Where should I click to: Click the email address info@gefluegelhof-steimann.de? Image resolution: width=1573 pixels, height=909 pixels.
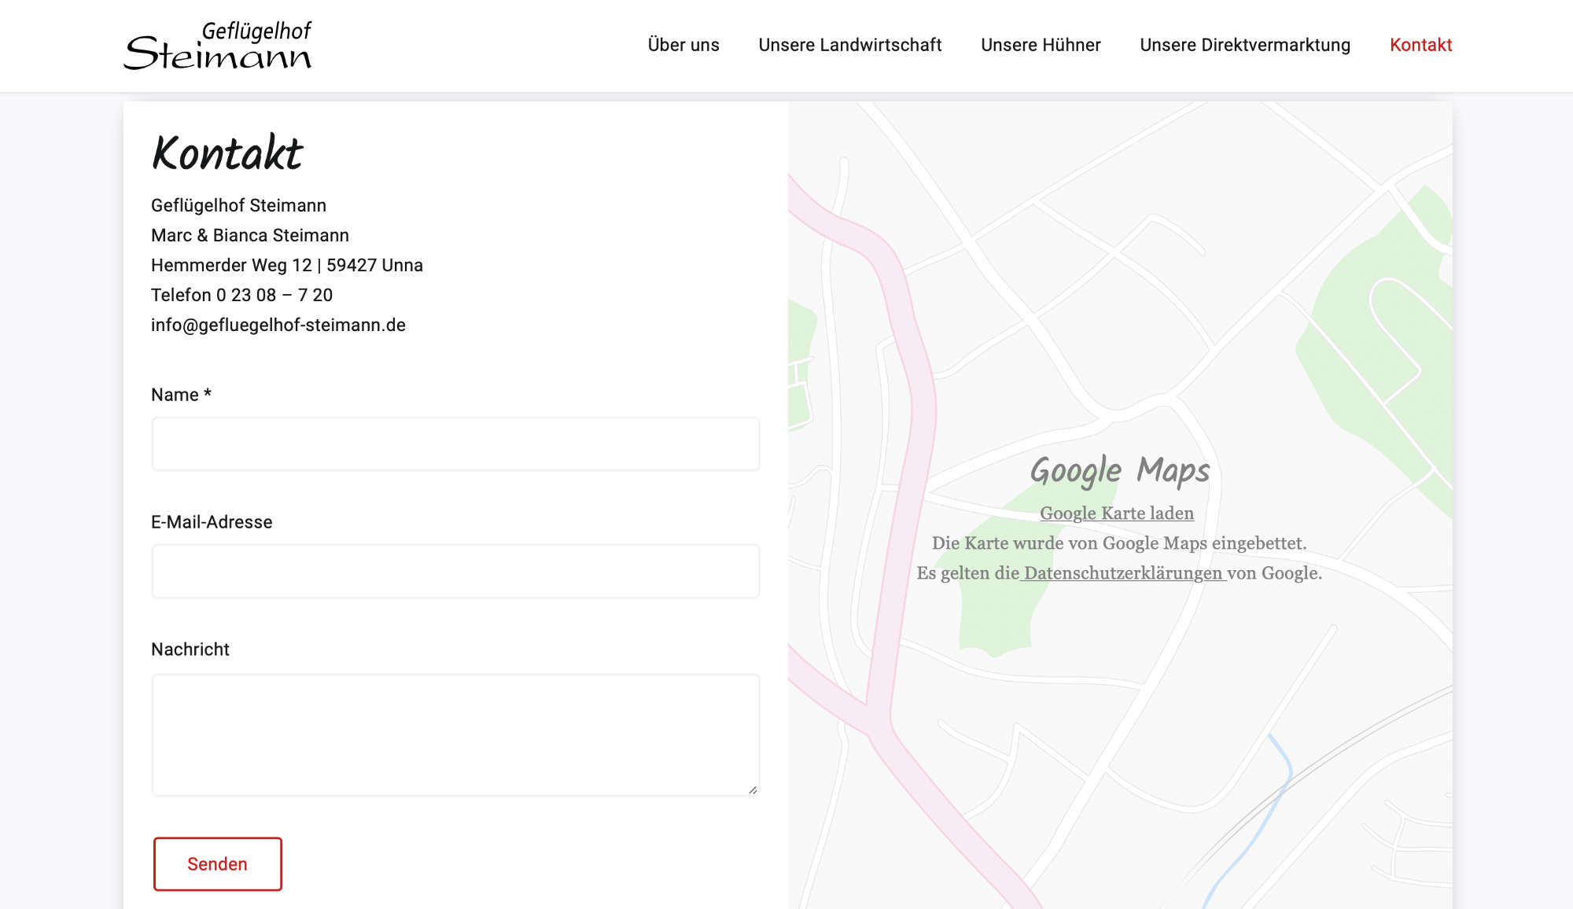279,324
